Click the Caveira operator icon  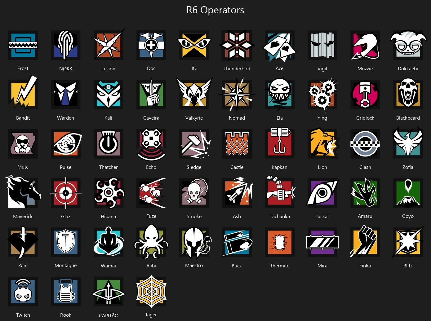click(151, 95)
